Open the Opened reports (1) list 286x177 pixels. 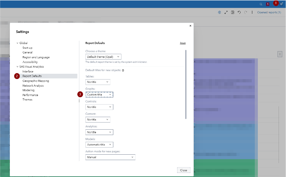click(269, 13)
